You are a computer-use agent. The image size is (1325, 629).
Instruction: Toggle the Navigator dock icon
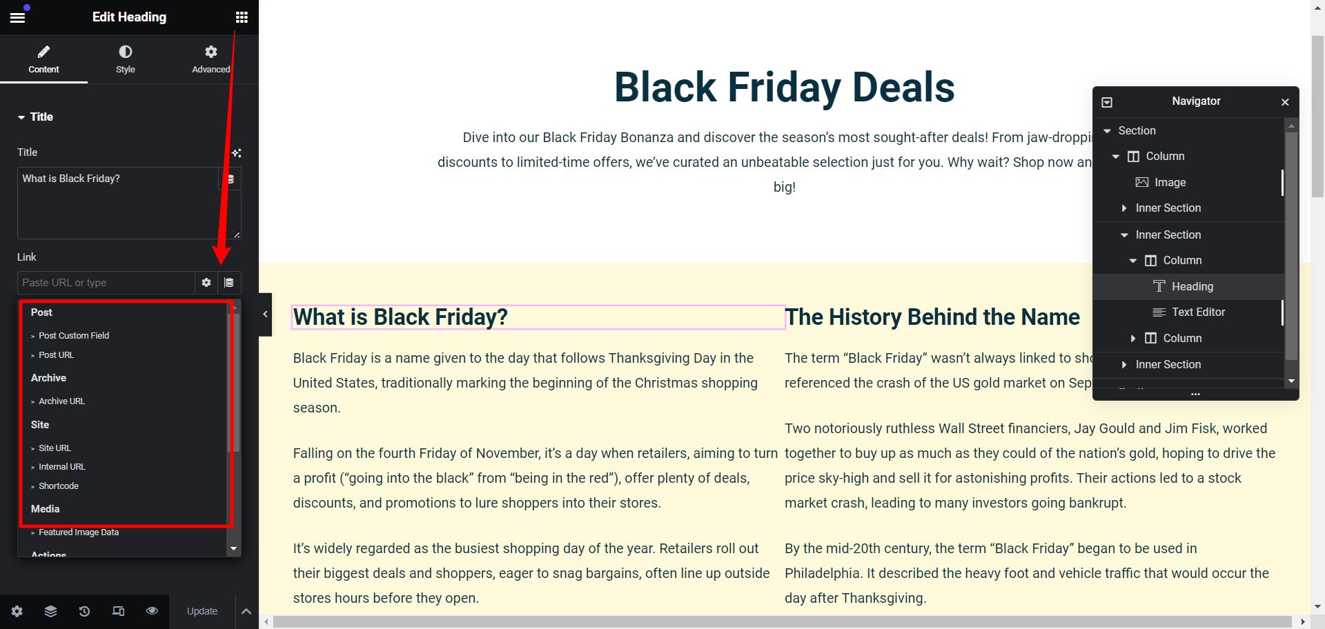coord(1107,102)
